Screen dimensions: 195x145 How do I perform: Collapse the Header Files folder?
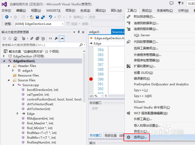point(9,66)
